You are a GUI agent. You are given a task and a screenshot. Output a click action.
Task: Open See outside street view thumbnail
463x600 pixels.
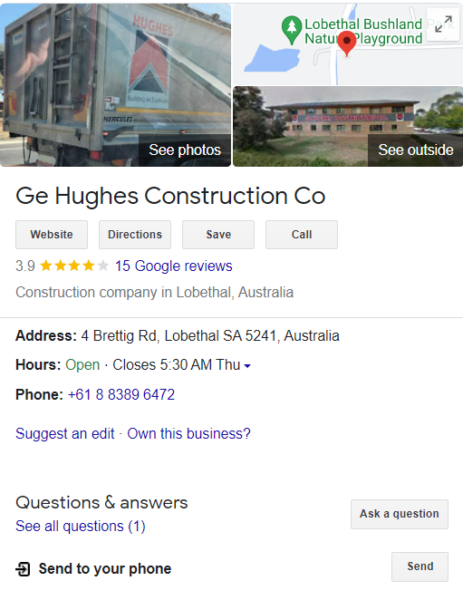click(348, 127)
